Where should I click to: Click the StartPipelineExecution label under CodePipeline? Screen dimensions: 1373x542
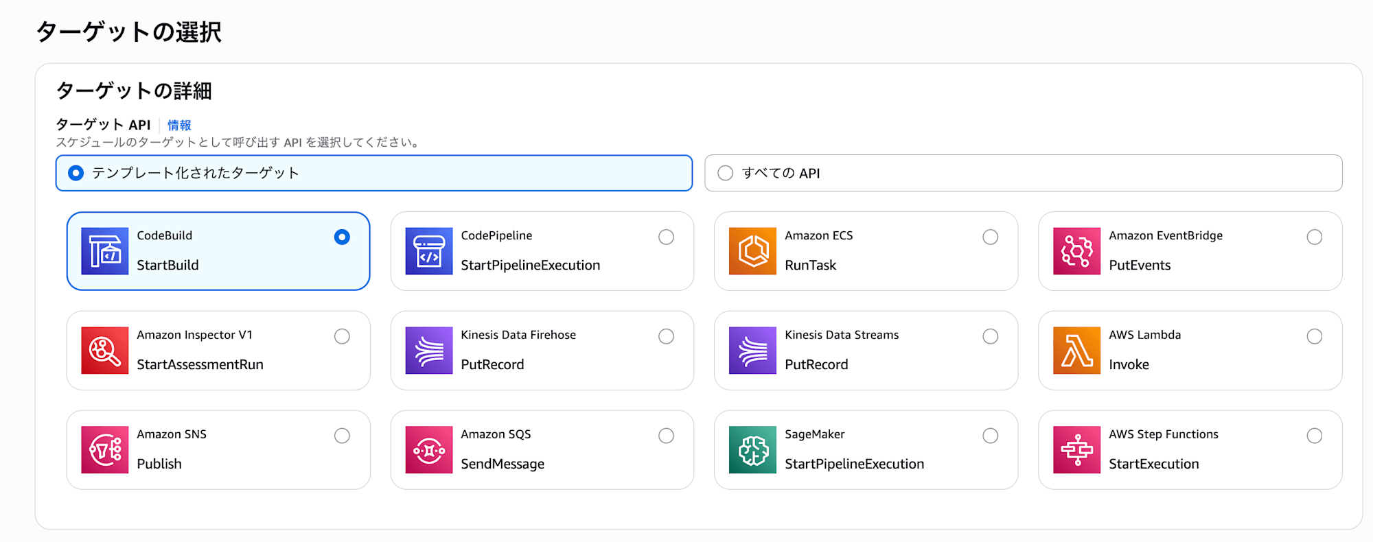(531, 266)
